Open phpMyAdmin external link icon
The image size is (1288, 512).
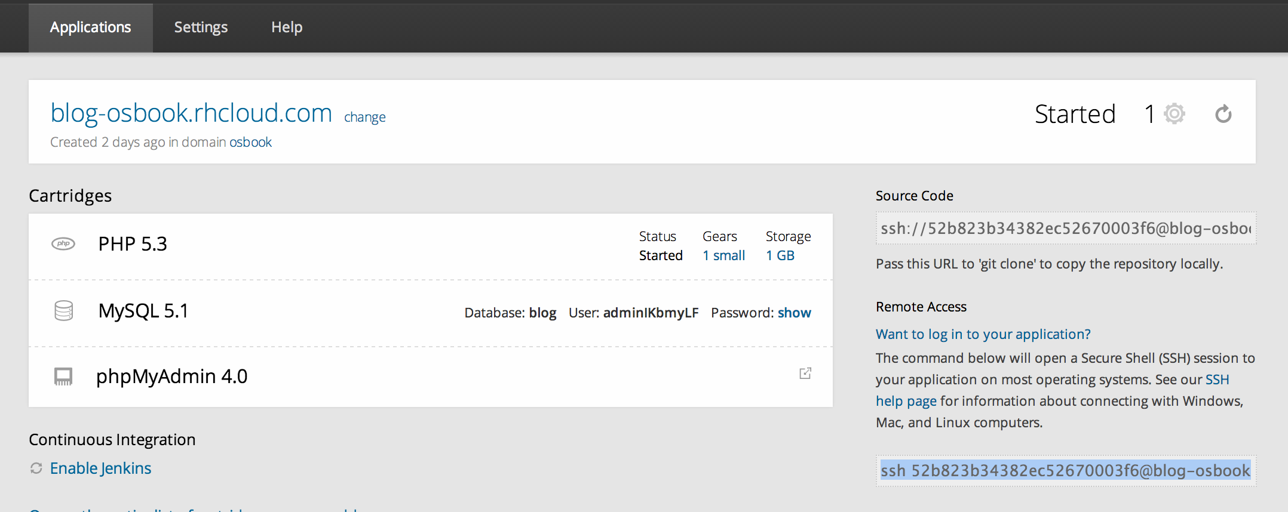pos(805,374)
